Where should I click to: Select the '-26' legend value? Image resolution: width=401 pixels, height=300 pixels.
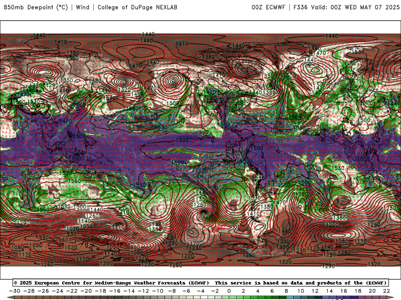43,291
